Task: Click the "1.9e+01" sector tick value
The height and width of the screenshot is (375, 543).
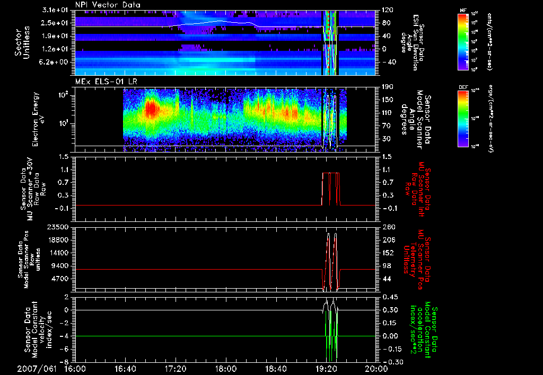Action: (56, 36)
